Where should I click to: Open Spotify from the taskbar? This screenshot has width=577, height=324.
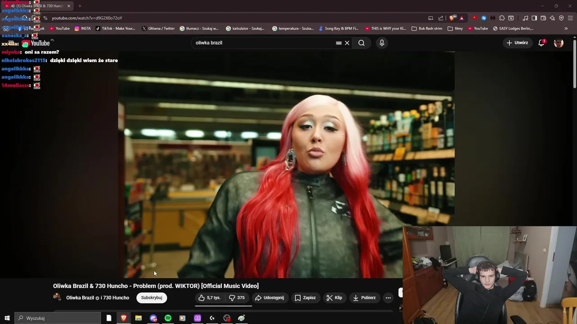[168, 318]
